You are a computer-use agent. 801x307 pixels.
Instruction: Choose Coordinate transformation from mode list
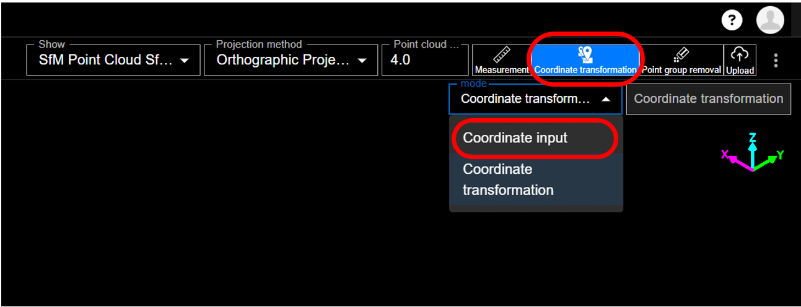coord(508,179)
